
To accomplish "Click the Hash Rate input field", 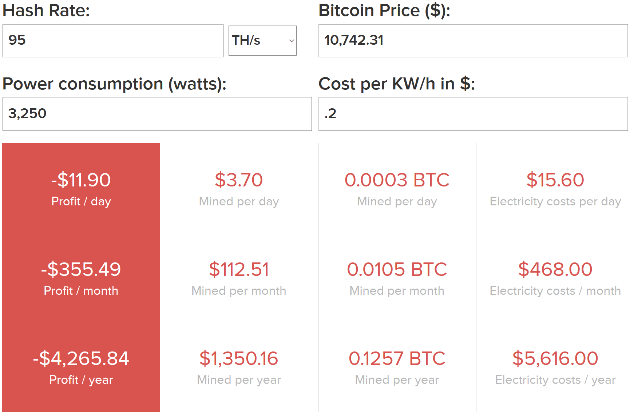I will click(x=113, y=41).
